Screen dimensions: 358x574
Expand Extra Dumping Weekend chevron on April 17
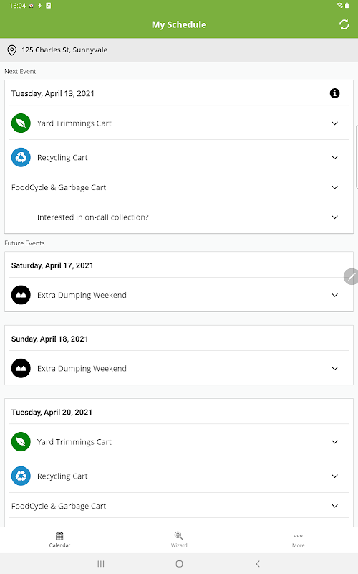[334, 295]
